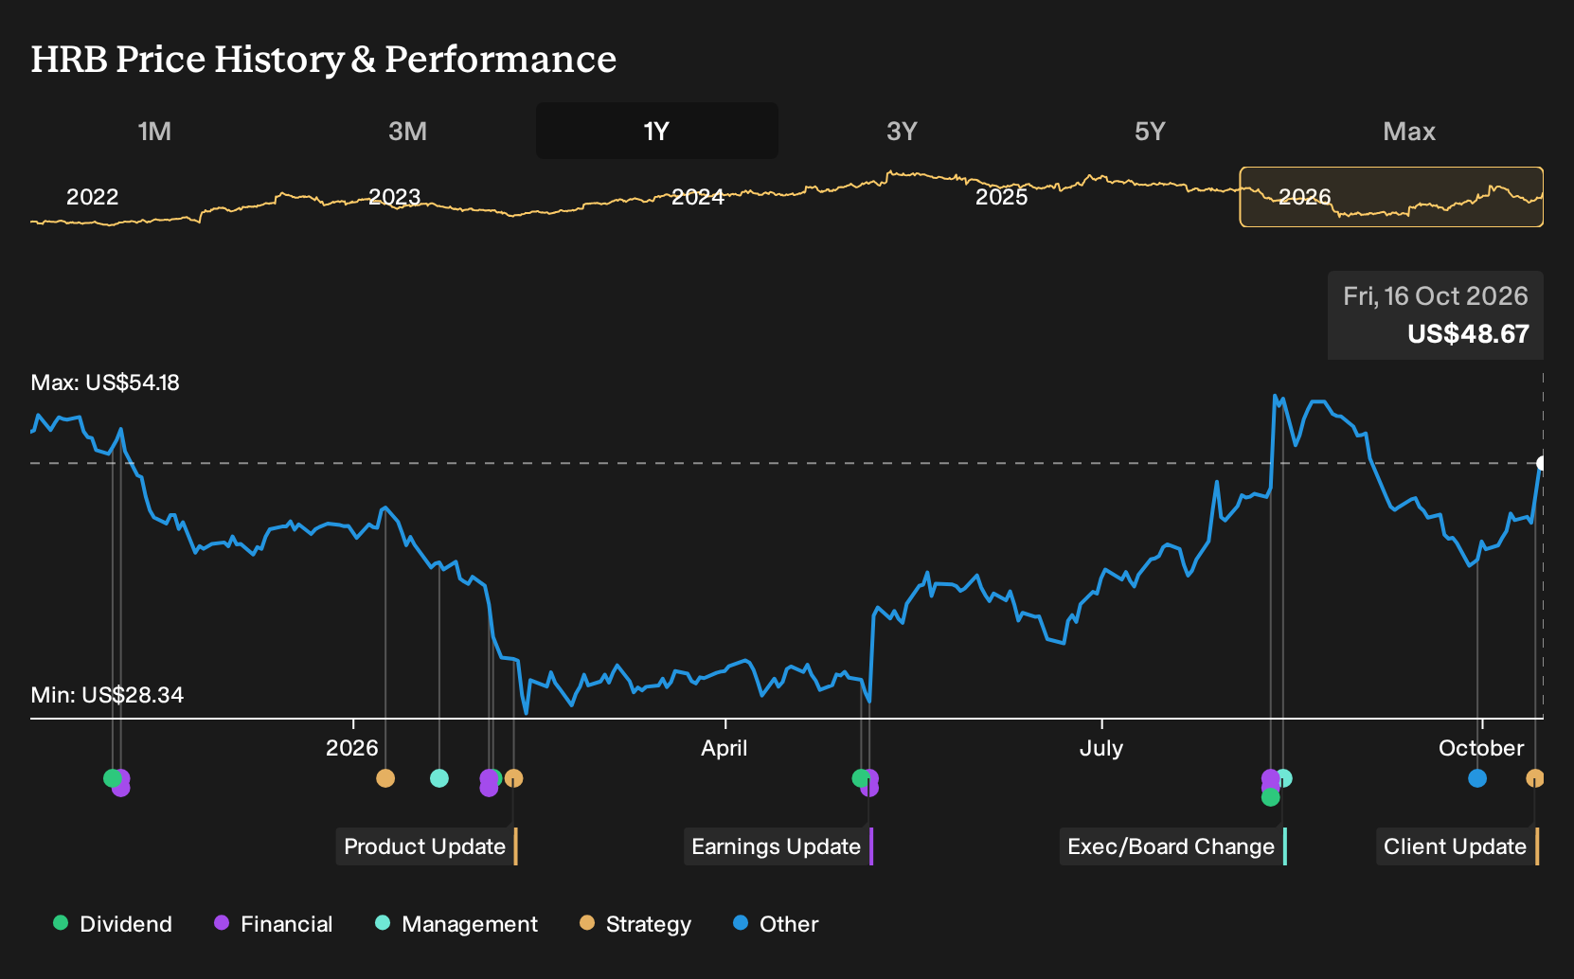Toggle Financial events in legend

(274, 924)
